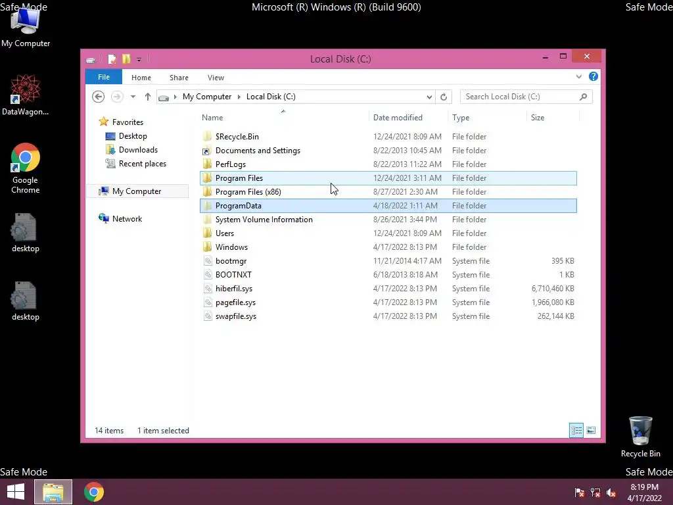673x505 pixels.
Task: Switch to the Home ribbon tab
Action: tap(141, 78)
